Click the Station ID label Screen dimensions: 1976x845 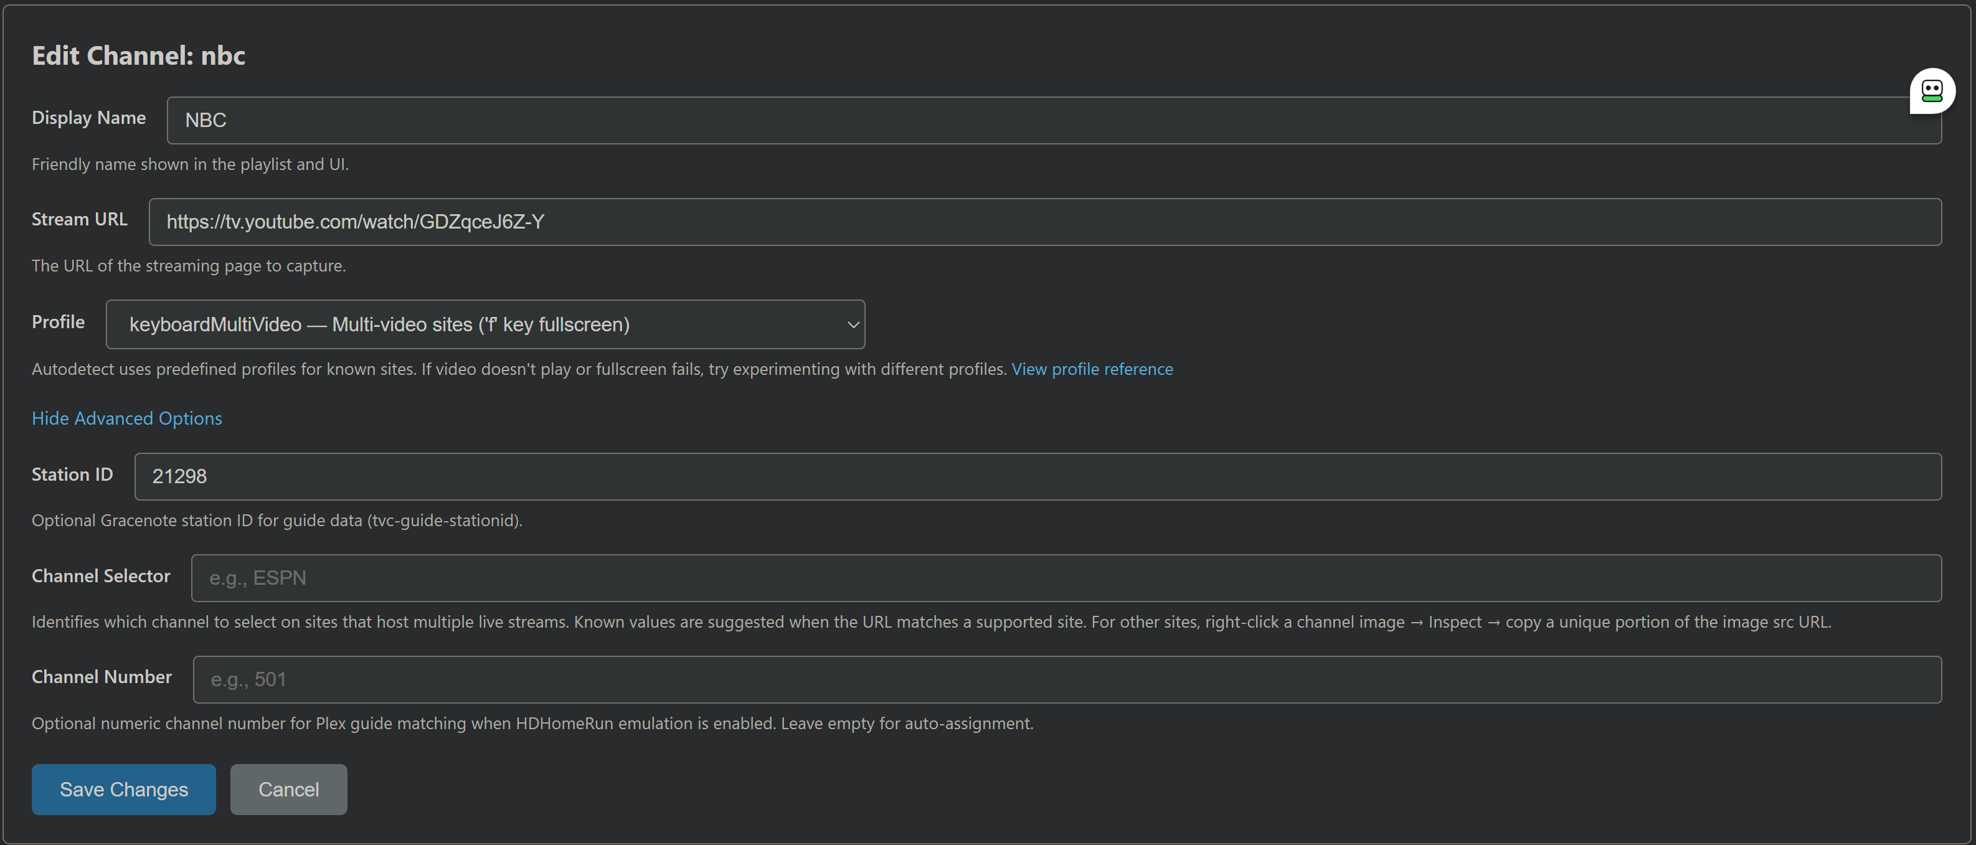[72, 474]
